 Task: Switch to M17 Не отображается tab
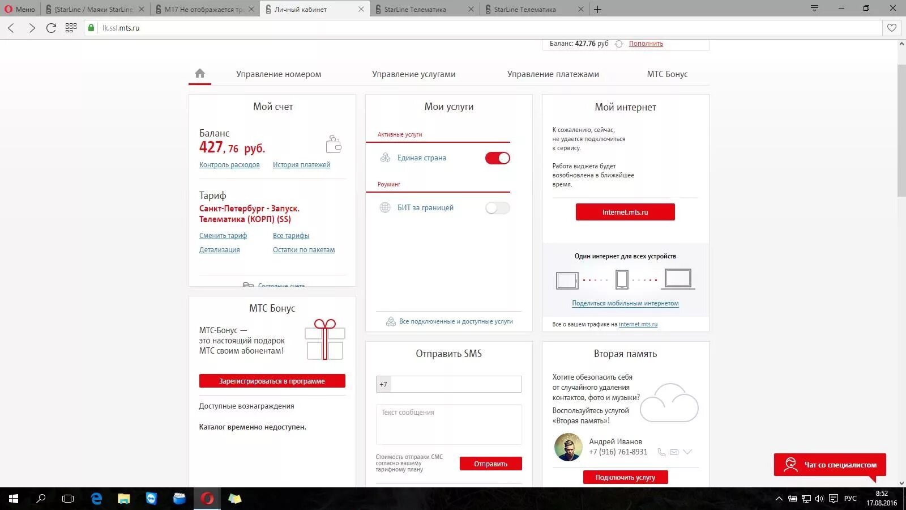point(205,9)
